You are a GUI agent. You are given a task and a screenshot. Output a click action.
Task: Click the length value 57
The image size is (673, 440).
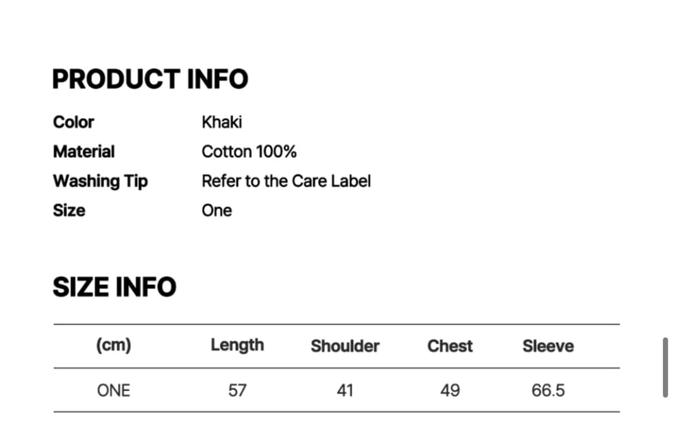coord(237,390)
